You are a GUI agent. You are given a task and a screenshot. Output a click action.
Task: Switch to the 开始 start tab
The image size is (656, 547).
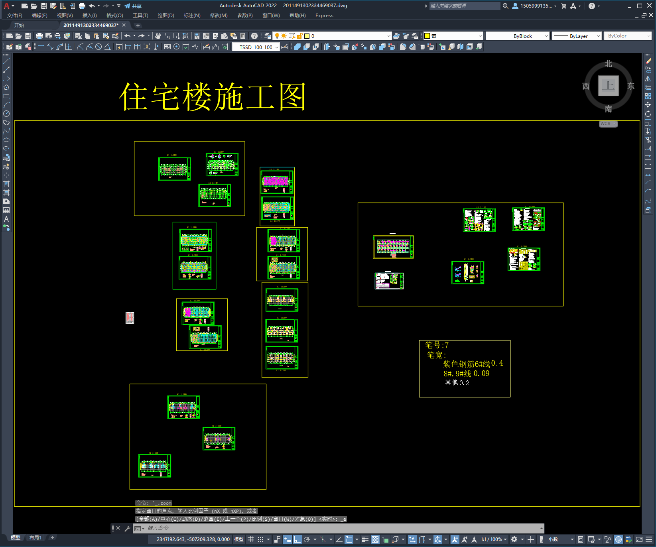19,25
